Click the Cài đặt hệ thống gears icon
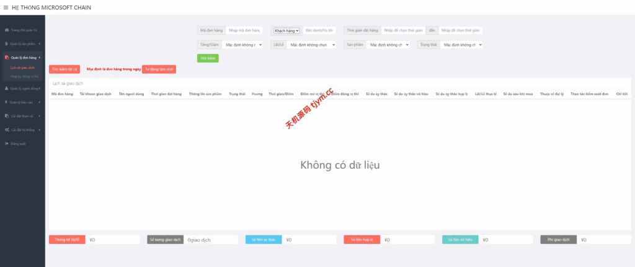 [x=6, y=130]
